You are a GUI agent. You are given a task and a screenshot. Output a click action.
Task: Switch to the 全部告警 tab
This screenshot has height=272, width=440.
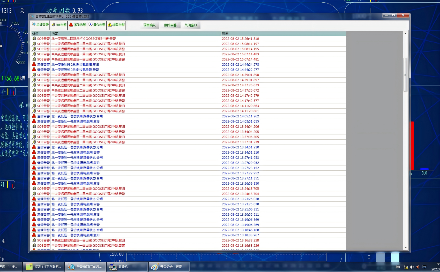(40, 25)
